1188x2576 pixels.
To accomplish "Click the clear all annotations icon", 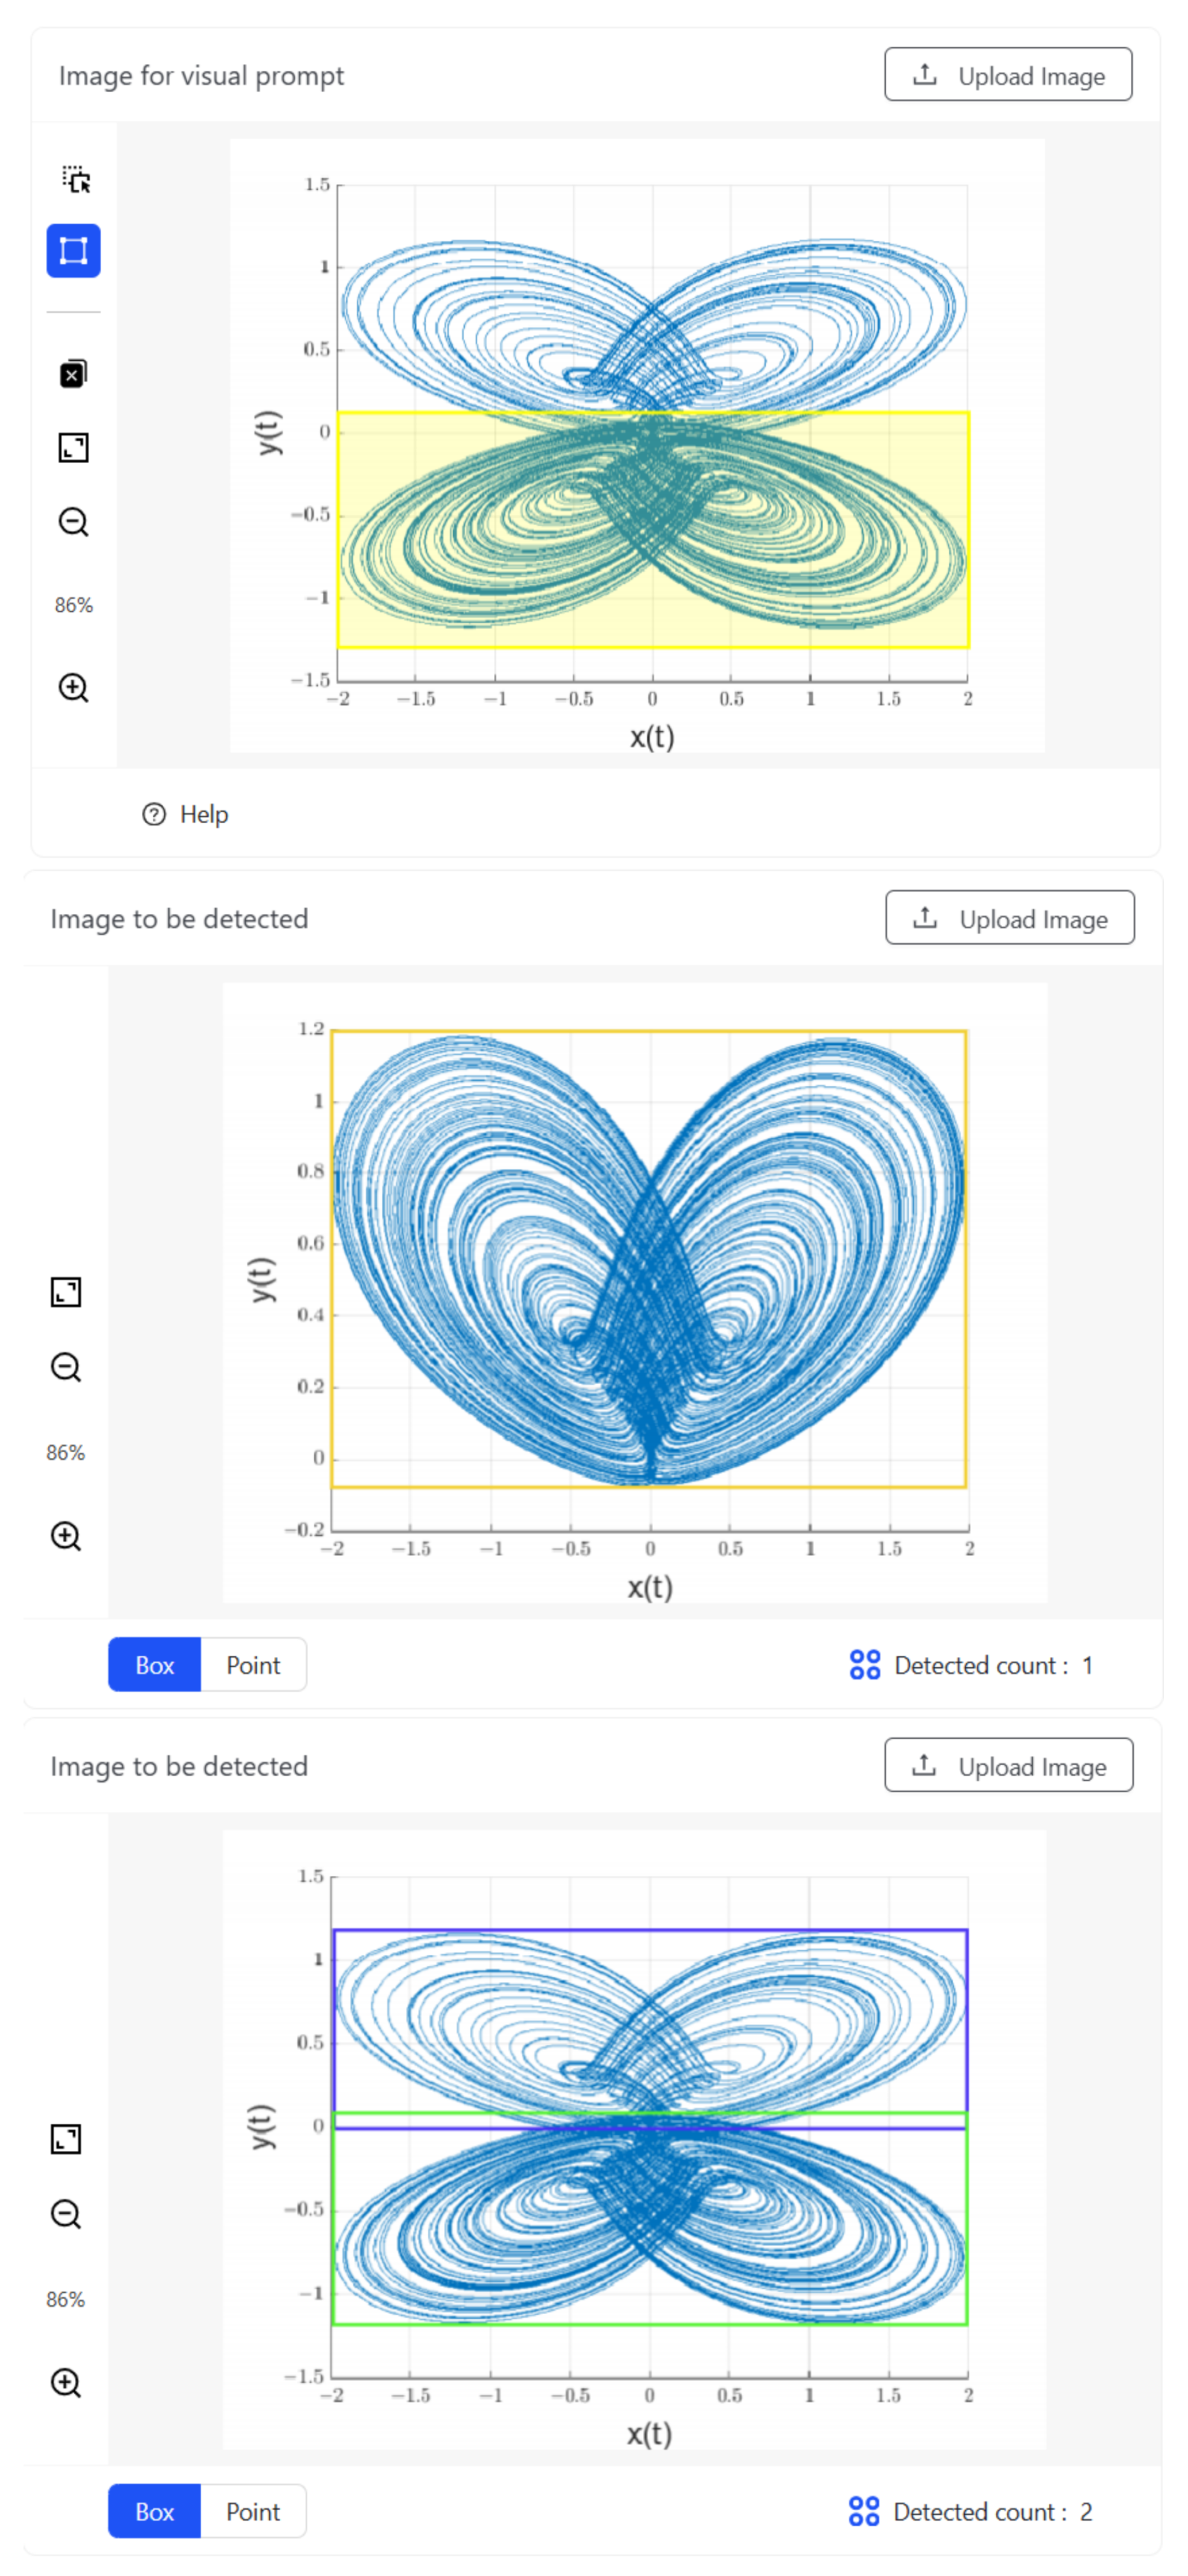I will (73, 374).
